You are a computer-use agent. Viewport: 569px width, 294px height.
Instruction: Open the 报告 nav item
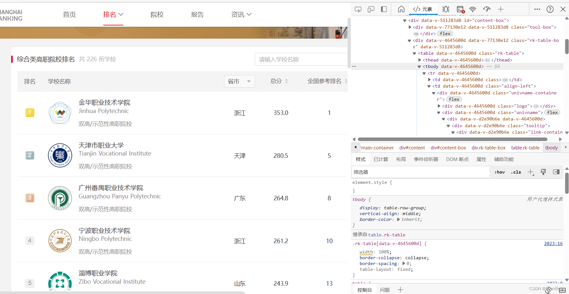point(197,14)
